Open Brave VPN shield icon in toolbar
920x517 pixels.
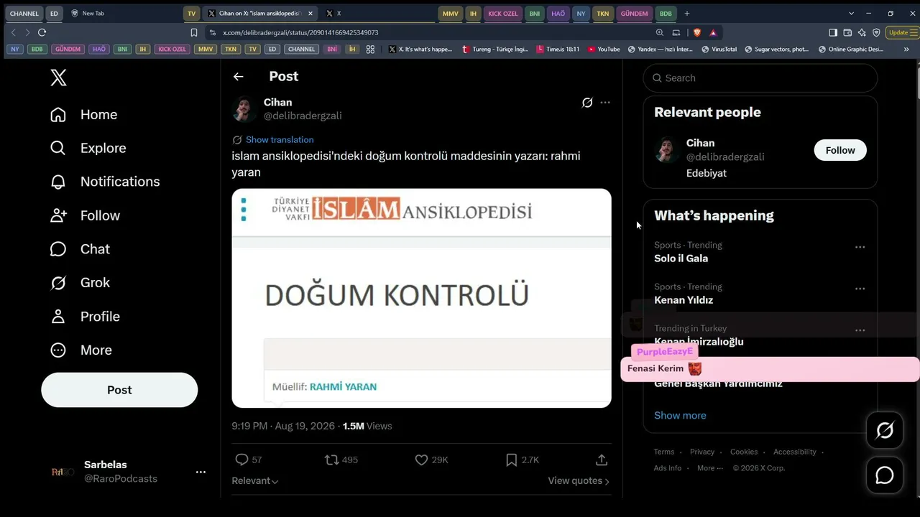click(x=876, y=32)
